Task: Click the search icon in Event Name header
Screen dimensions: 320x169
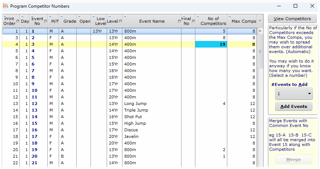Action: pyautogui.click(x=179, y=22)
